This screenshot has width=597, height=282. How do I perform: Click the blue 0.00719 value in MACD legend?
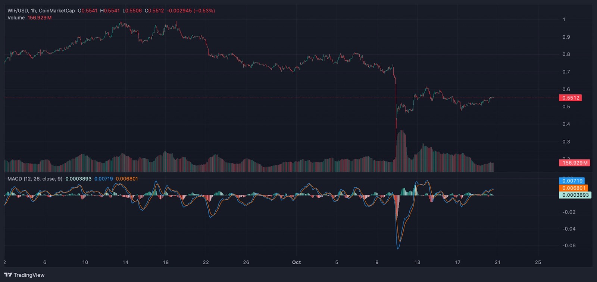click(x=103, y=179)
